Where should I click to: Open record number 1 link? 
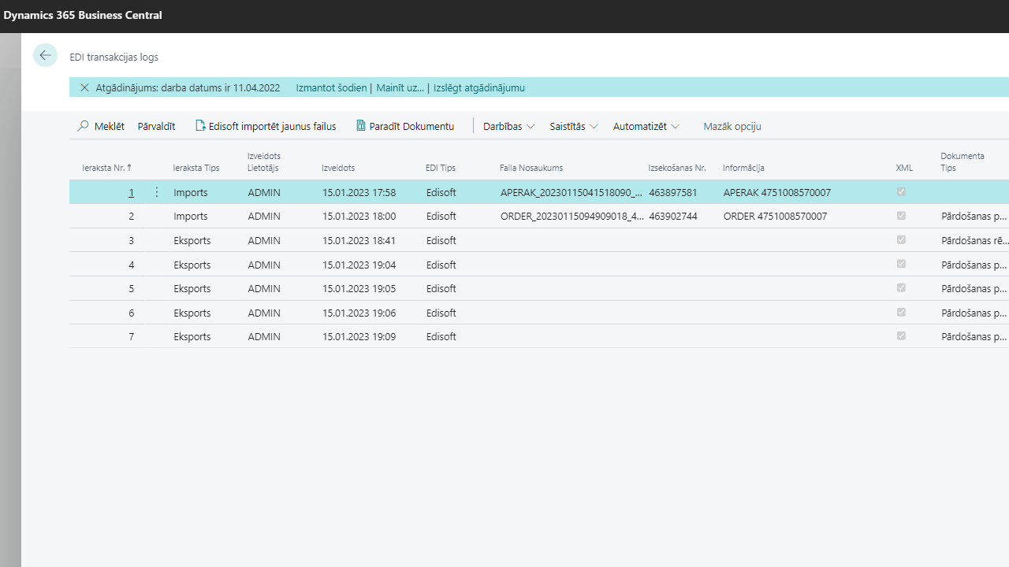tap(131, 192)
